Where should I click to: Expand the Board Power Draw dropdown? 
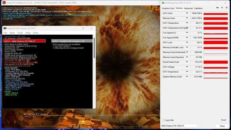(x=187, y=62)
